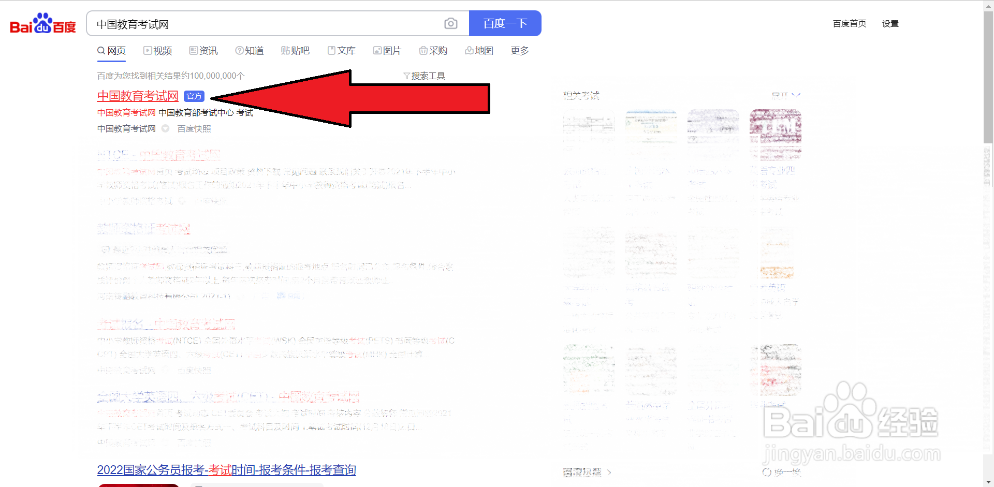Click source name 中国教育考试网 below first result
Image resolution: width=994 pixels, height=487 pixels.
pyautogui.click(x=126, y=128)
